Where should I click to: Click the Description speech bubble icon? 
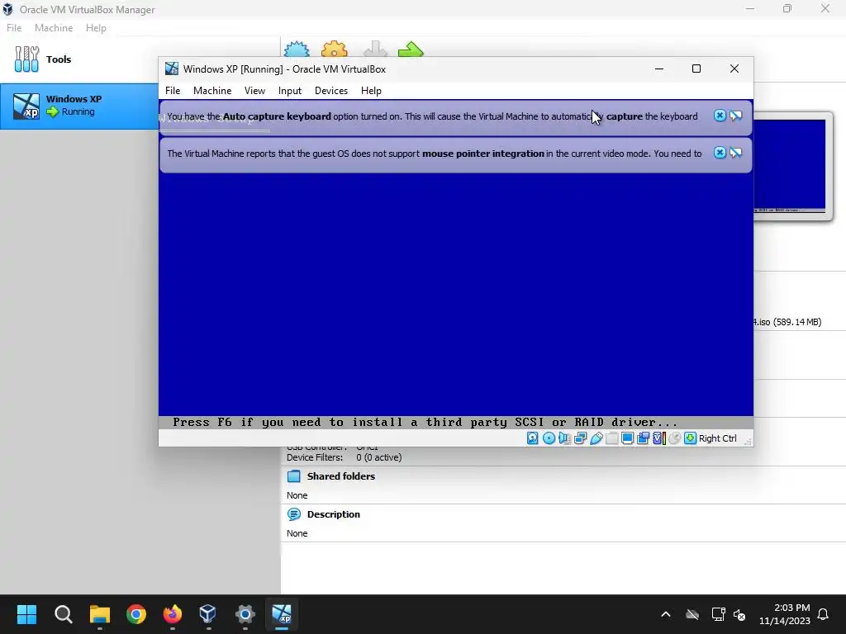tap(294, 514)
